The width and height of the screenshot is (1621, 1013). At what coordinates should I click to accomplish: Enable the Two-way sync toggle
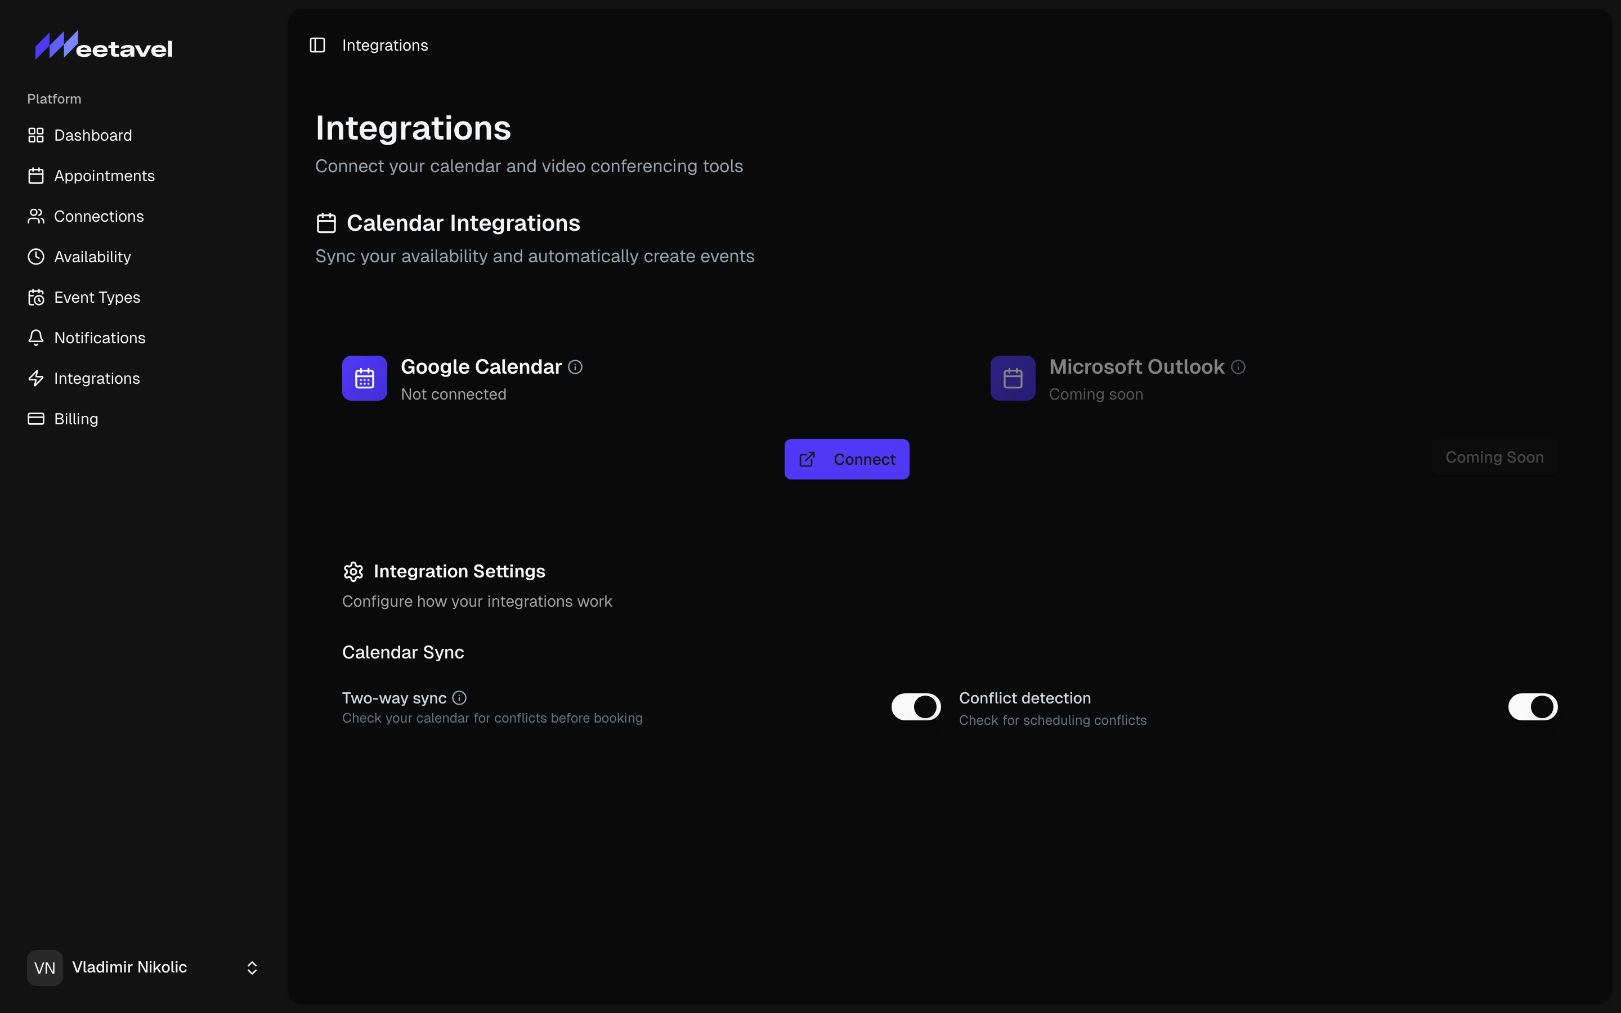point(915,706)
